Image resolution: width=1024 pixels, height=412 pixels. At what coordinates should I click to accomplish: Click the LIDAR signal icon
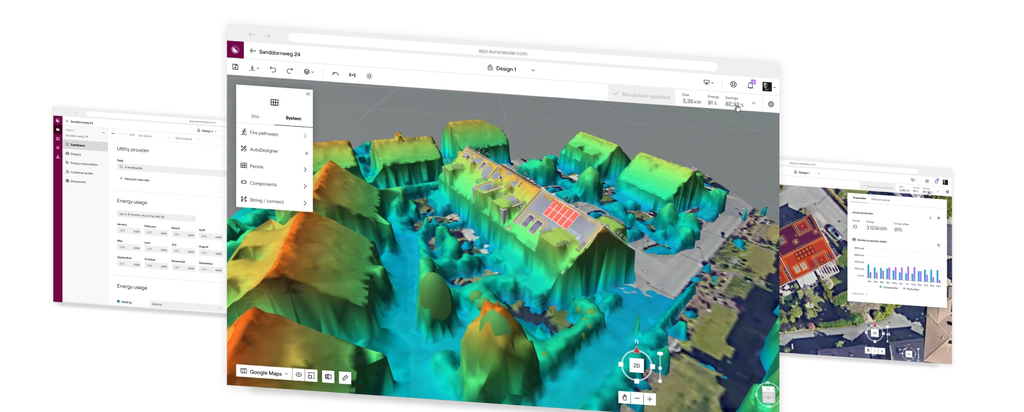(352, 75)
